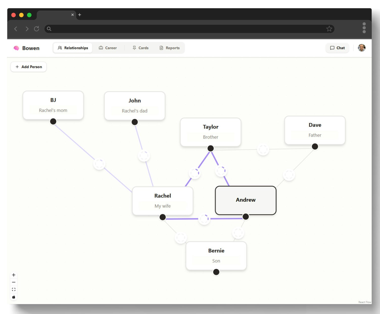Click the relationship badge on the Taylor–Rachel edge
The image size is (380, 314).
point(195,173)
